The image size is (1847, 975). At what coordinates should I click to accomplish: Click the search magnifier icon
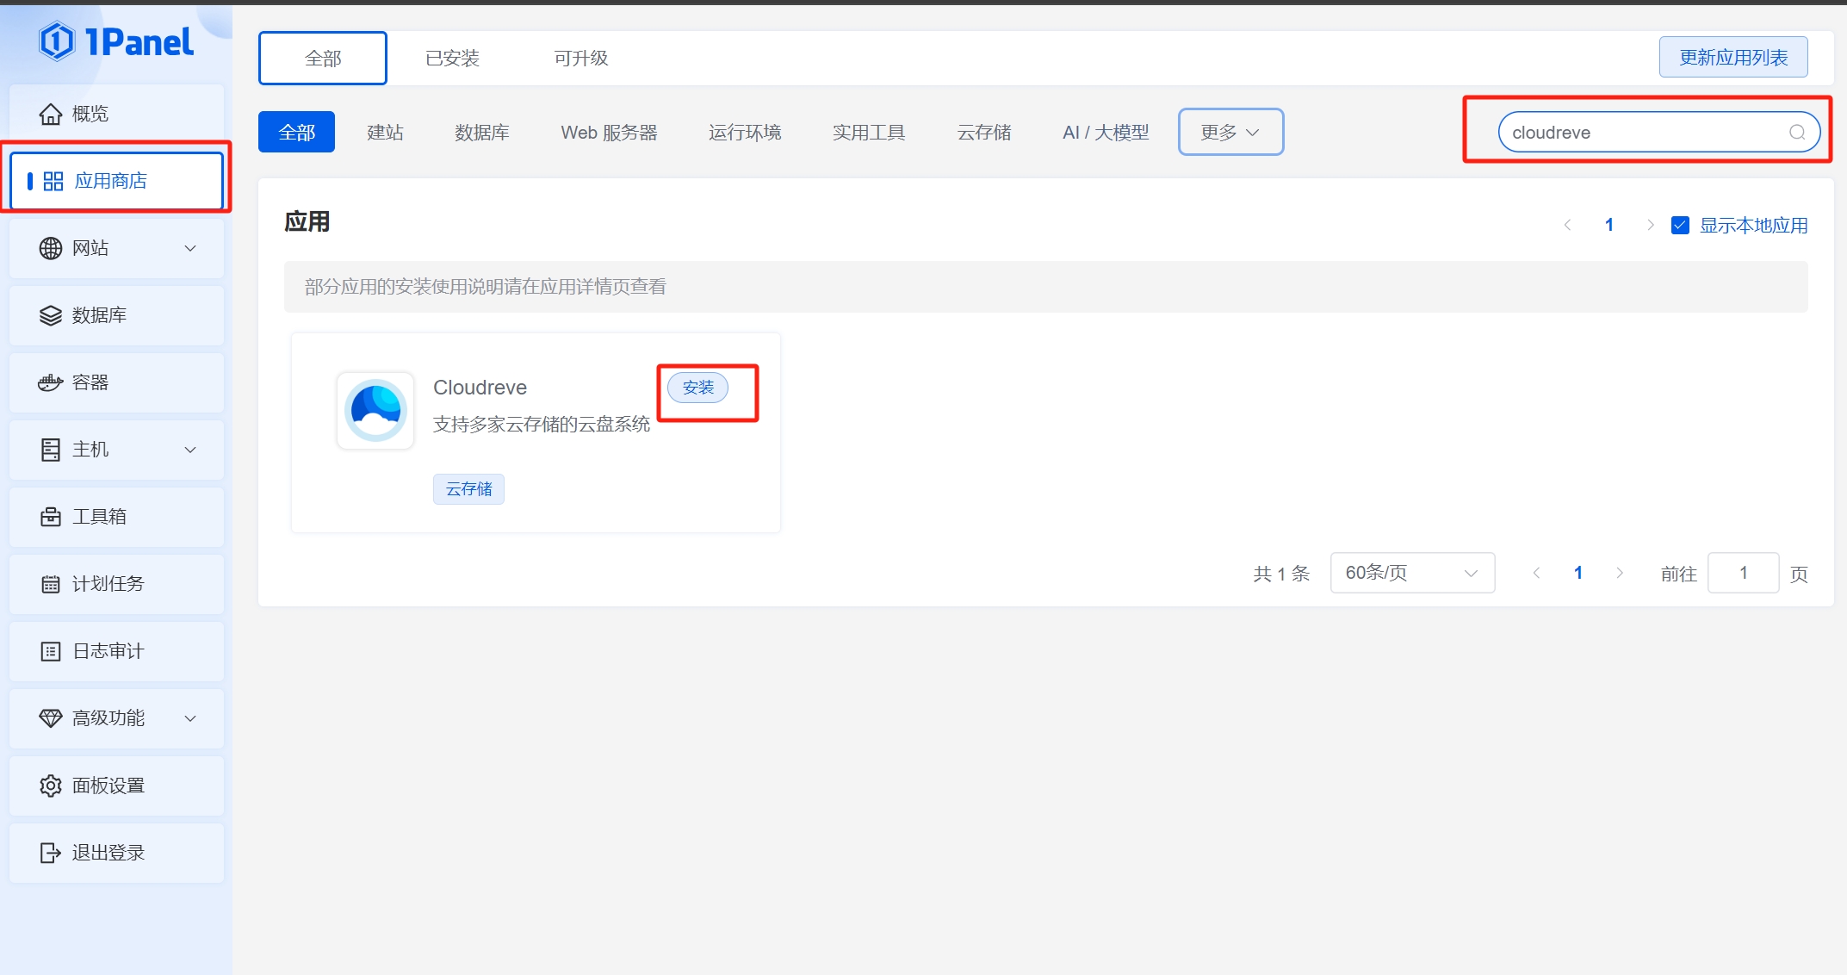click(x=1797, y=133)
